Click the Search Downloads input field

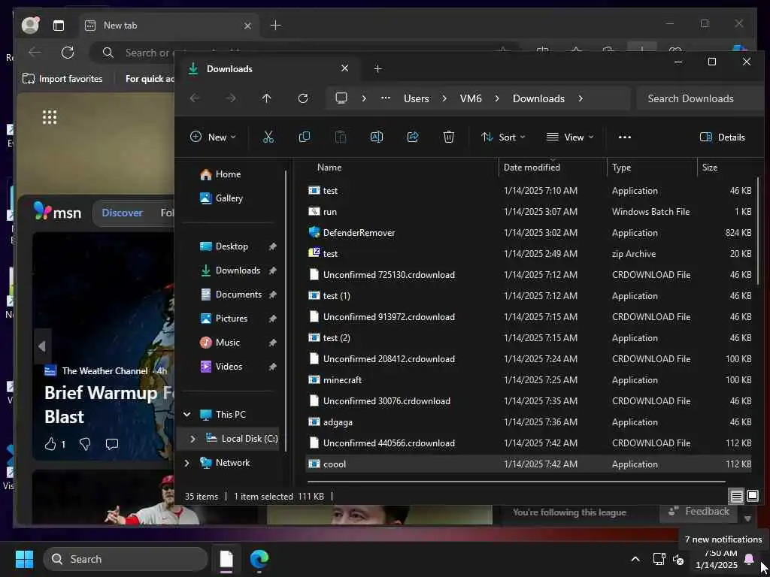point(699,98)
